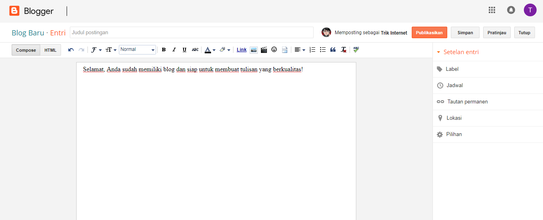Screen dimensions: 543x220
Task: Click the Simpan button
Action: (x=465, y=33)
